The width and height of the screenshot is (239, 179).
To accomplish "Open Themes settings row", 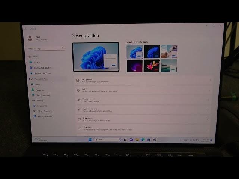I will click(x=143, y=100).
